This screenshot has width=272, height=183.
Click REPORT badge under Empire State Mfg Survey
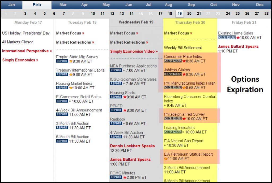pos(62,61)
